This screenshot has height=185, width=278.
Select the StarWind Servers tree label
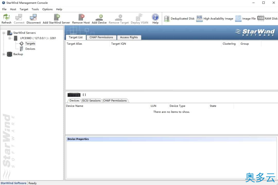pos(24,33)
